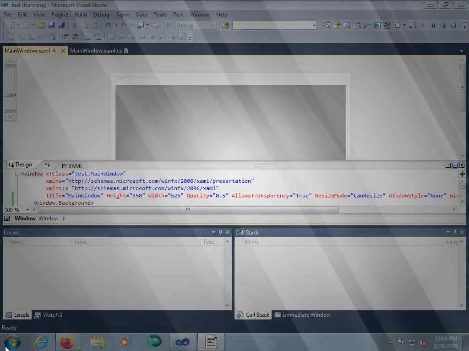Viewport: 469px width, 351px height.
Task: Click the XAML horizontal scrollbar thumb
Action: (188, 210)
